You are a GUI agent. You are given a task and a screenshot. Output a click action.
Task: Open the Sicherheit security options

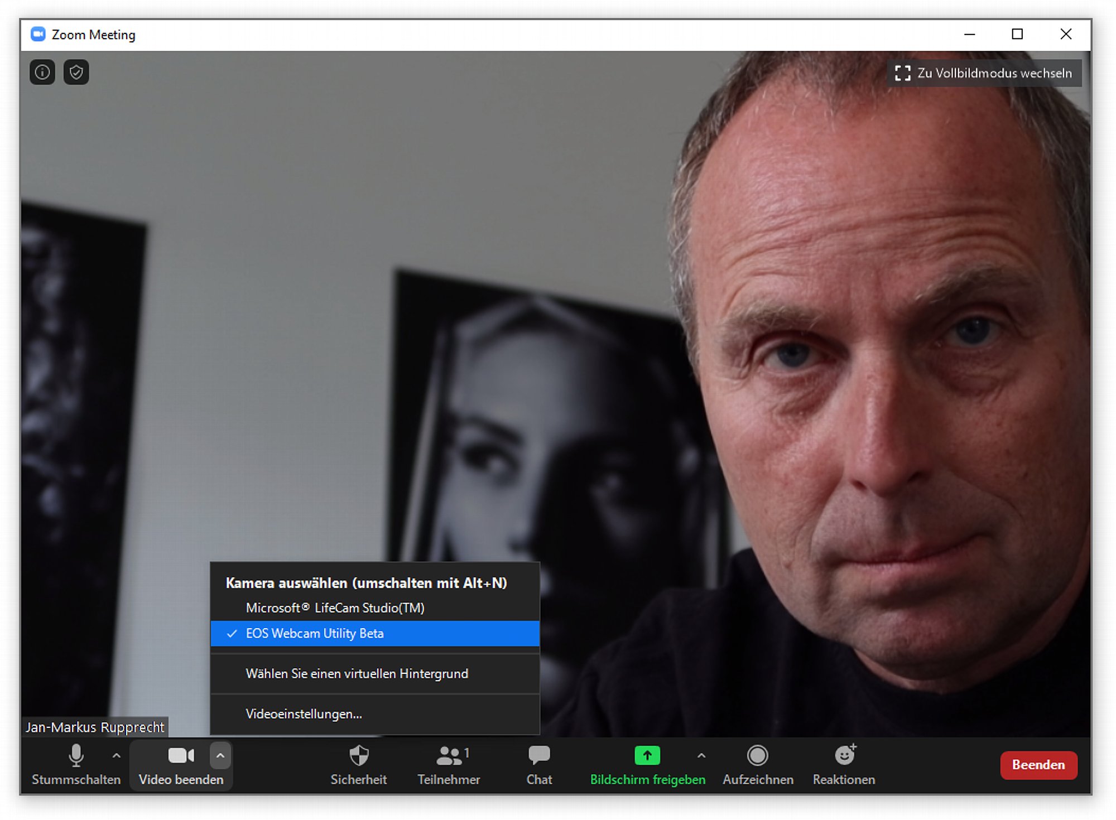pos(359,765)
